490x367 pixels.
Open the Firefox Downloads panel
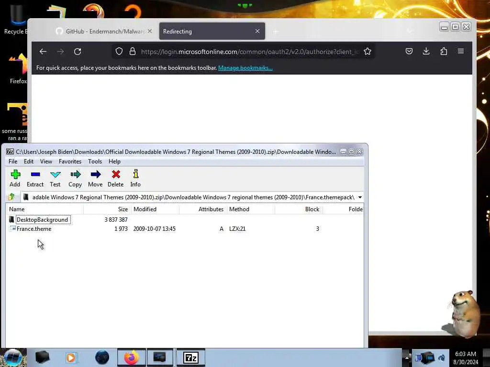(426, 51)
